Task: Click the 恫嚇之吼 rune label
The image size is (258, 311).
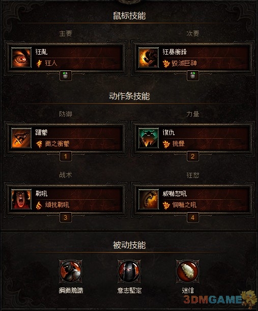Action: pyautogui.click(x=184, y=204)
